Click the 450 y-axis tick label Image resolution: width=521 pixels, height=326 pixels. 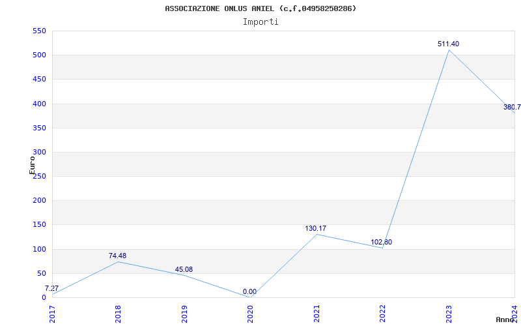point(39,80)
